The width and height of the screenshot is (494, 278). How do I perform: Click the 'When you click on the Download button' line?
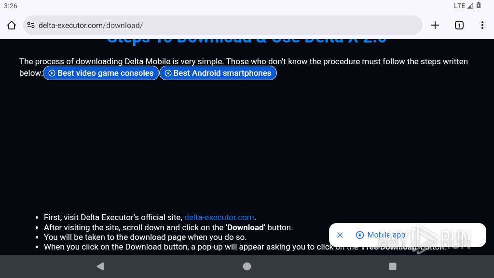[x=245, y=247]
